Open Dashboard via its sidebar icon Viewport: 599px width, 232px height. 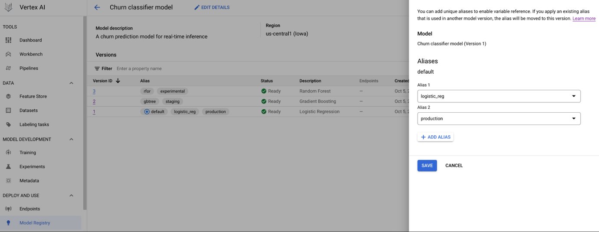click(x=8, y=40)
